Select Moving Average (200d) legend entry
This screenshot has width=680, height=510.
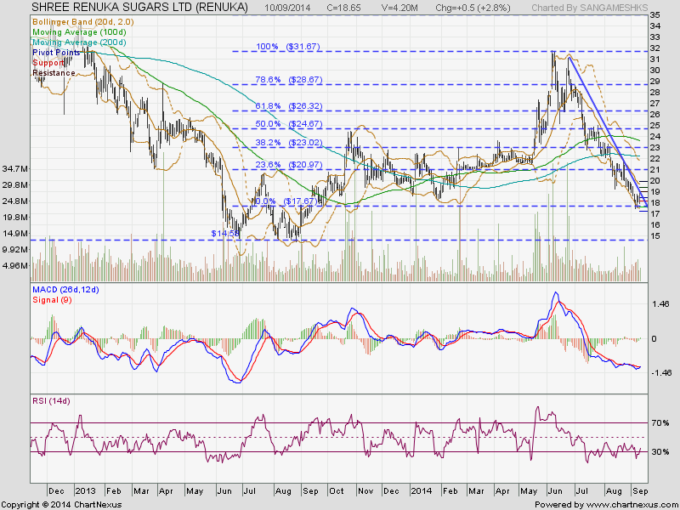(79, 42)
